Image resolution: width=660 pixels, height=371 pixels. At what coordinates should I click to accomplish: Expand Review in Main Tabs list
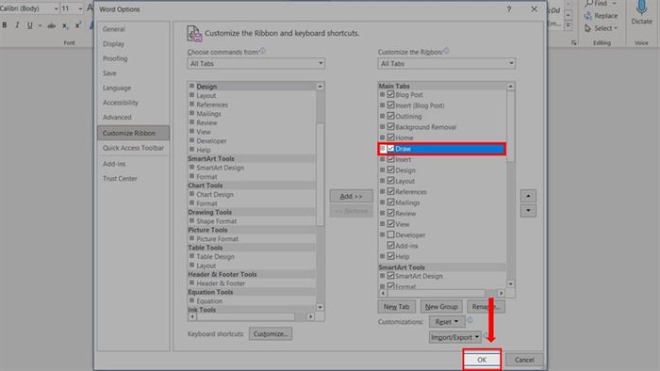pos(382,213)
